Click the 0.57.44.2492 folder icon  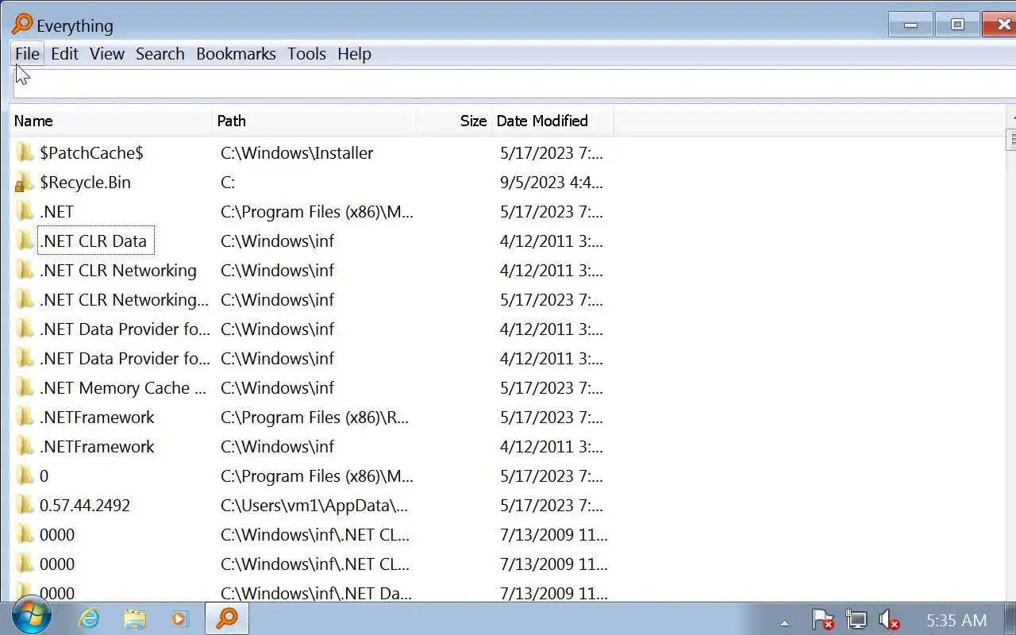click(x=25, y=506)
